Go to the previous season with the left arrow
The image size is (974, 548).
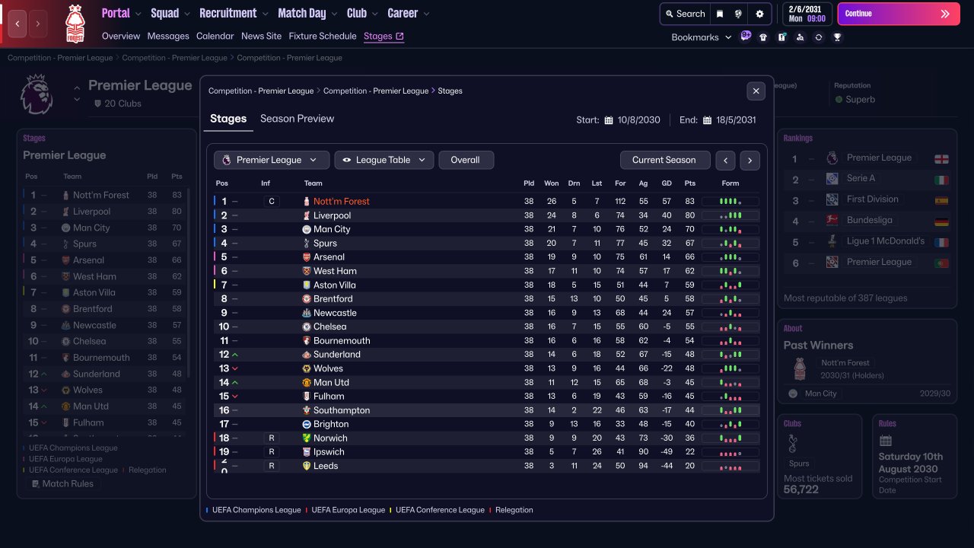coord(726,160)
